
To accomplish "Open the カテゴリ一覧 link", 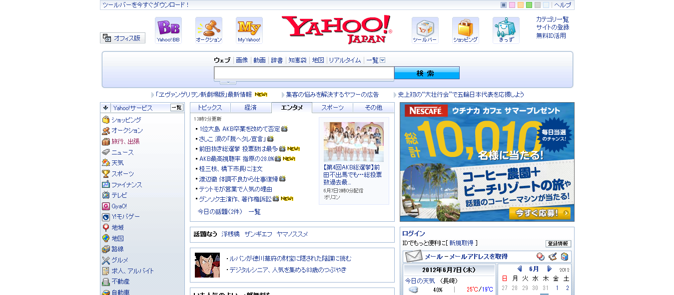I will (x=553, y=19).
